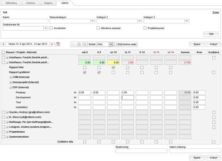222x161 pixels.
Task: Click the collapse-all rows toolbar icon
Action: coord(84,44)
